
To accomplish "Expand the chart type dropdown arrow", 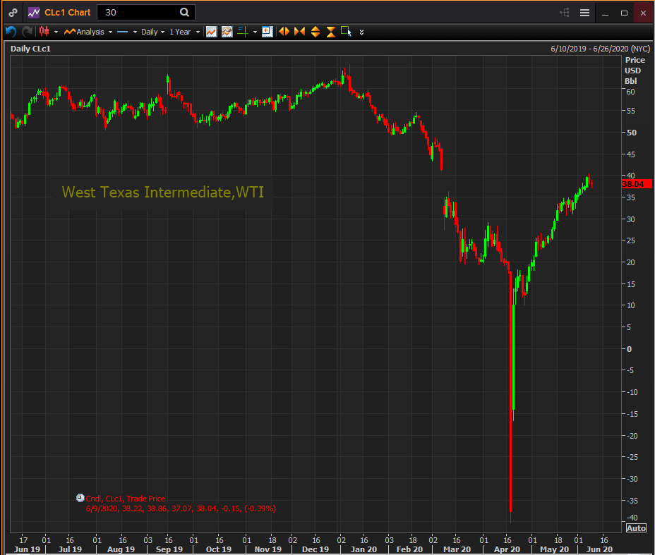I will coord(56,32).
